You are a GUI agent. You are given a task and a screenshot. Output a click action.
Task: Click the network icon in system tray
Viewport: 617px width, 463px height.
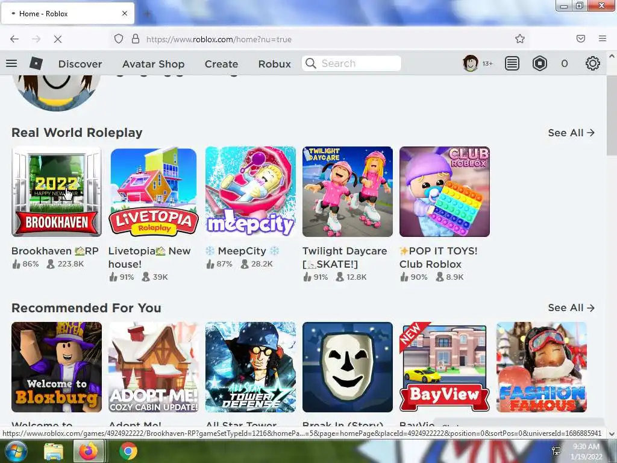[x=556, y=451]
